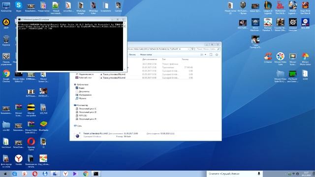
Task: Click the Yandex 'Я' taskbar icon
Action: pyautogui.click(x=25, y=174)
